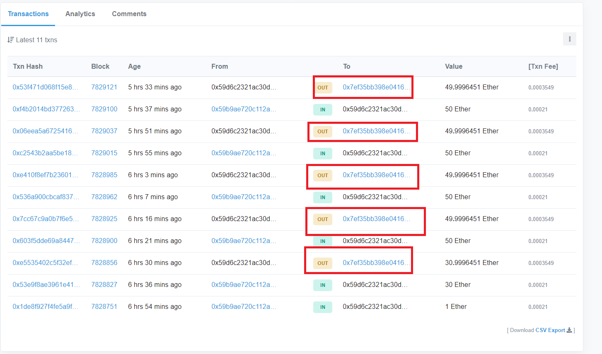The width and height of the screenshot is (602, 354).
Task: Open From address in block 7828962 row
Action: pos(244,197)
